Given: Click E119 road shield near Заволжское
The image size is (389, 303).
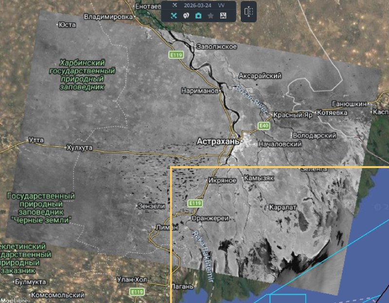Looking at the screenshot, I should (x=176, y=56).
